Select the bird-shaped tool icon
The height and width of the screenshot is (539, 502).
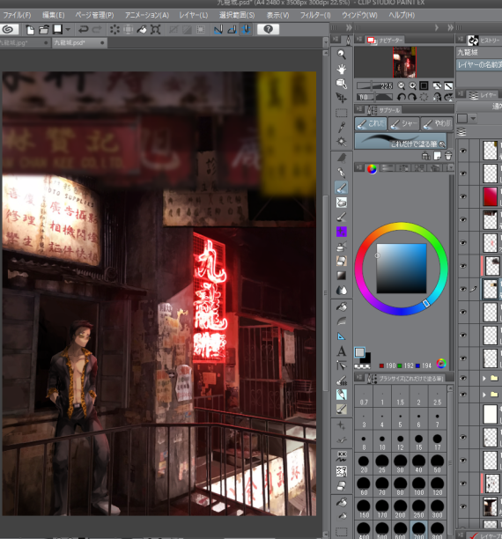click(341, 158)
